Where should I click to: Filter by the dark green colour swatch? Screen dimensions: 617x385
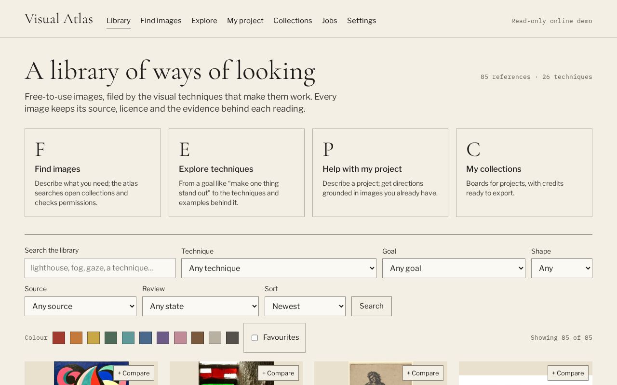(x=111, y=338)
